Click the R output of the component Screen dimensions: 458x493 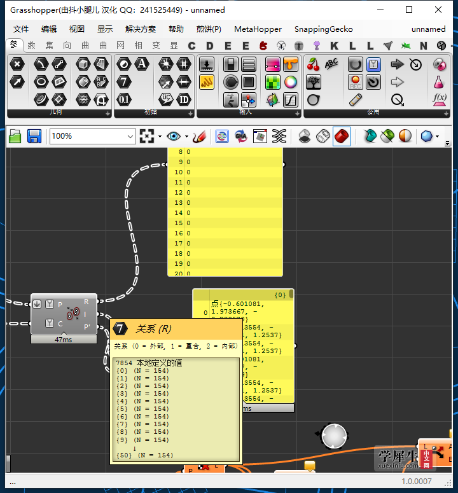[86, 302]
